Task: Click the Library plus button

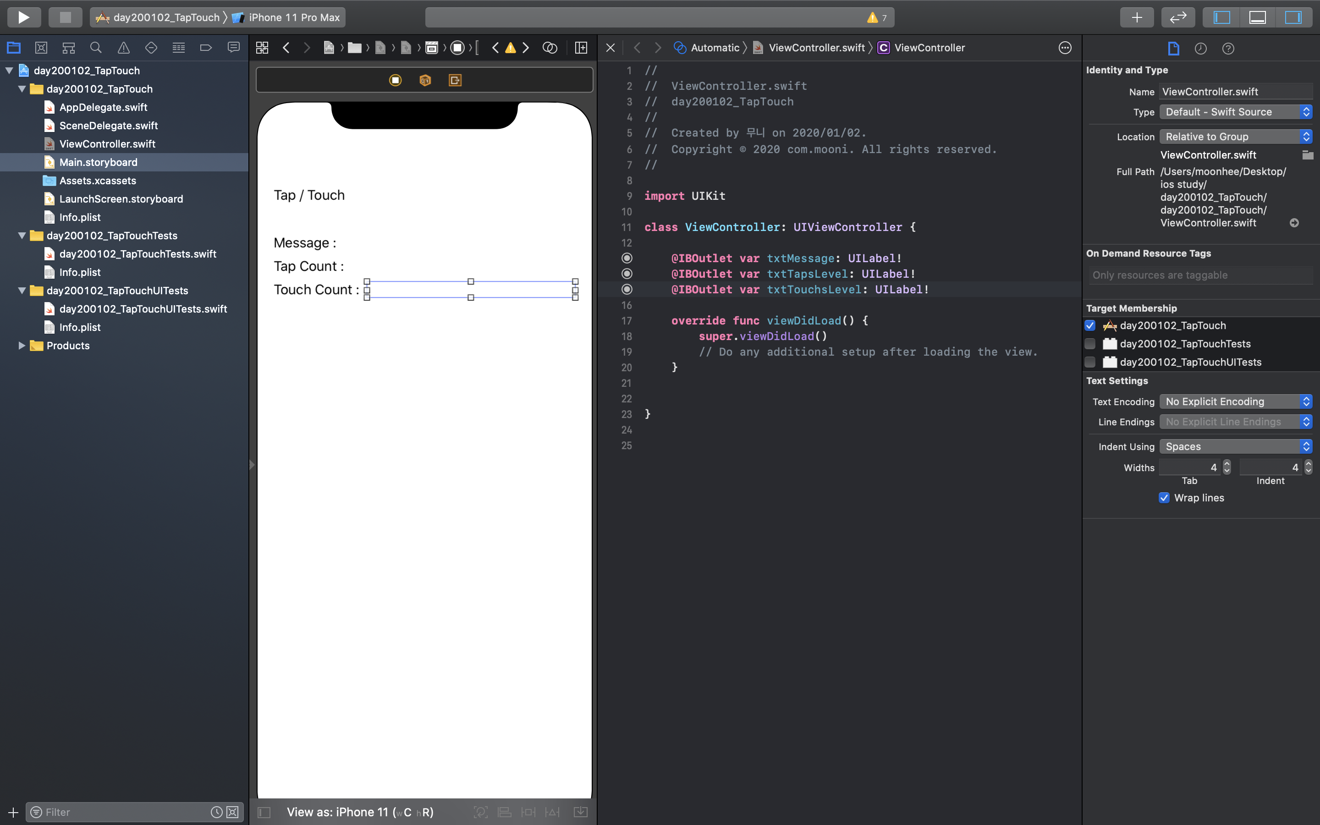Action: point(1136,17)
